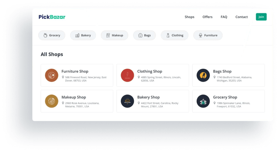Open the Shops menu item
The height and width of the screenshot is (152, 280).
click(x=189, y=17)
